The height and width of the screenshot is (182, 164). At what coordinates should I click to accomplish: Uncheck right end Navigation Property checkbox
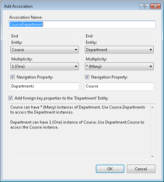87,77
